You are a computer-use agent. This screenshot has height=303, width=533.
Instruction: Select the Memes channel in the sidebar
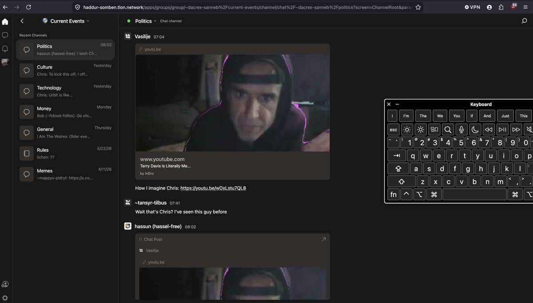65,174
